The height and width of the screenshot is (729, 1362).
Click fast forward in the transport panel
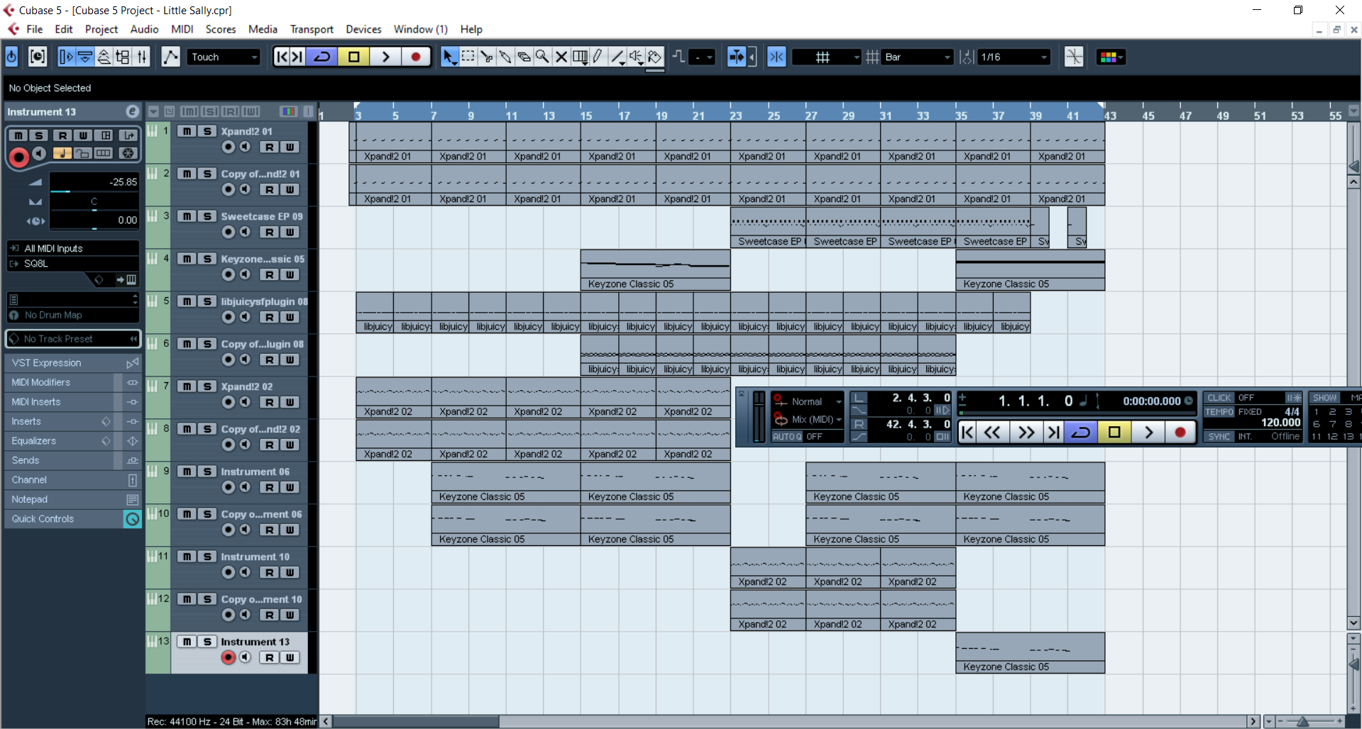click(1026, 432)
